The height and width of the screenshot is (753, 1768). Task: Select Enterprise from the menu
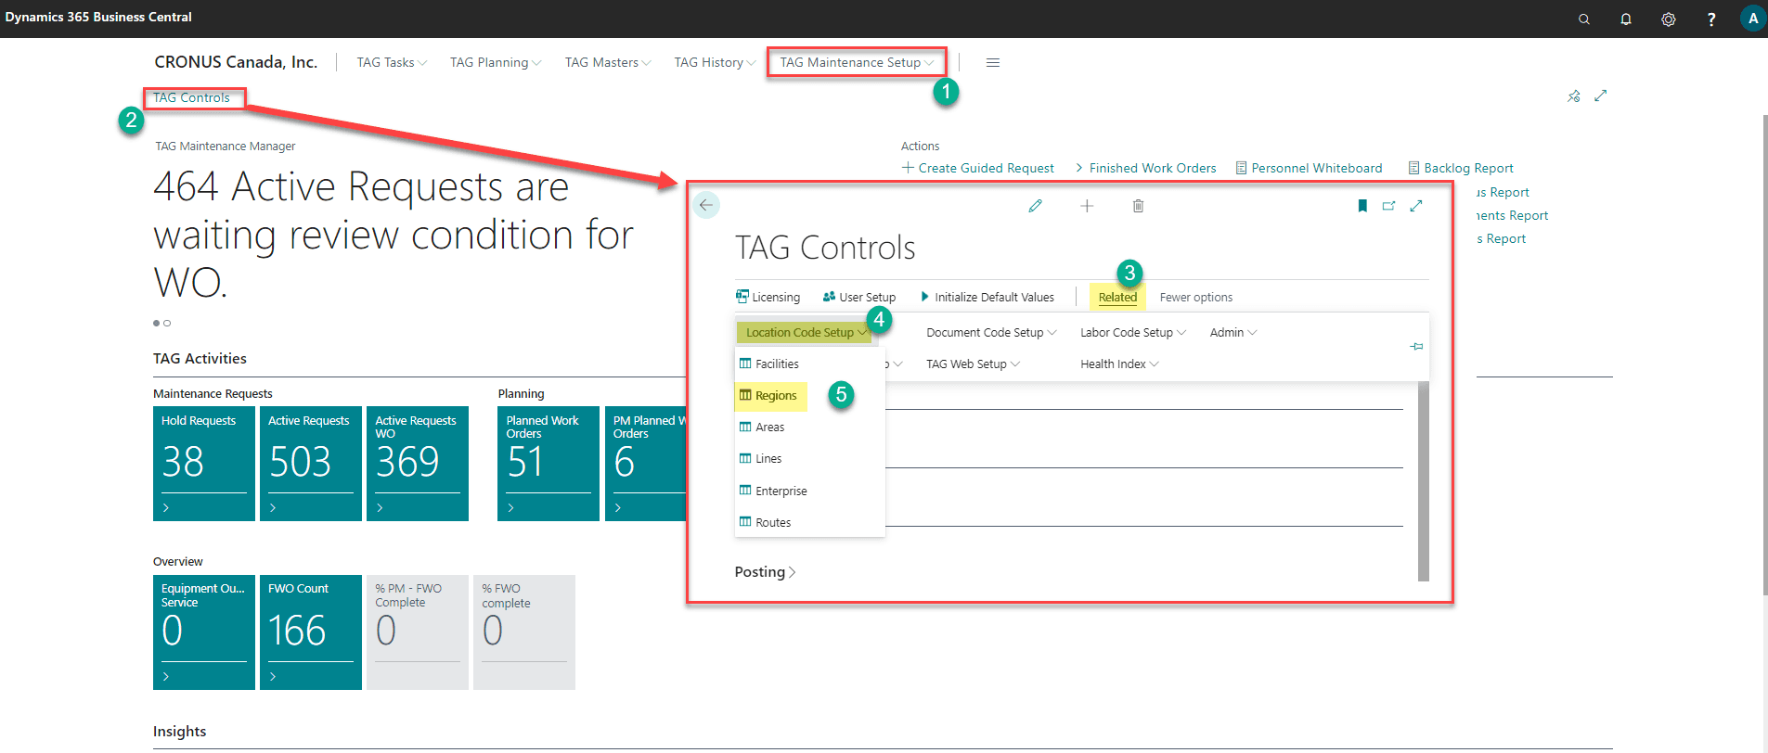click(x=809, y=491)
